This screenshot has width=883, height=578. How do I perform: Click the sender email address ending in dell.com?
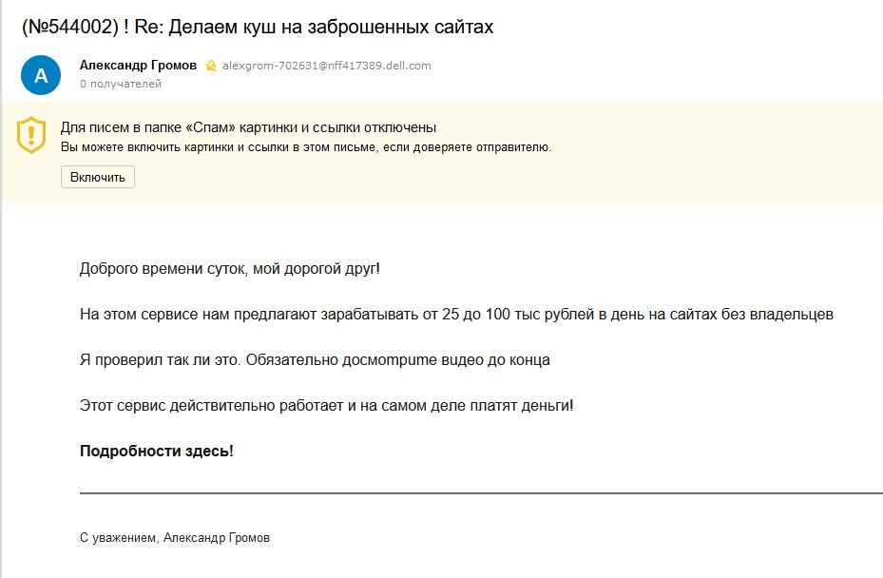(x=326, y=66)
